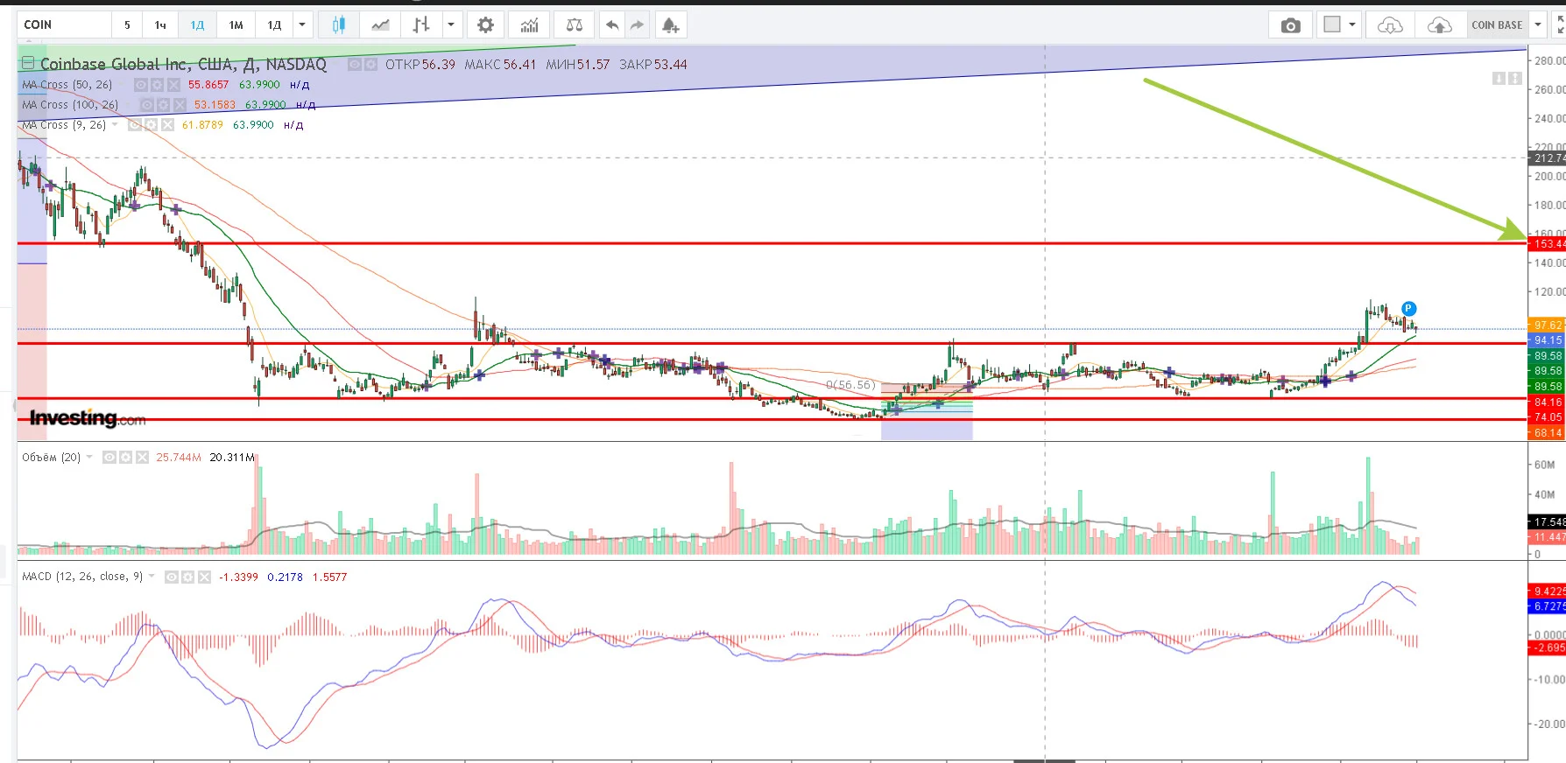The width and height of the screenshot is (1566, 763).
Task: Undo the last chart action
Action: pyautogui.click(x=612, y=25)
